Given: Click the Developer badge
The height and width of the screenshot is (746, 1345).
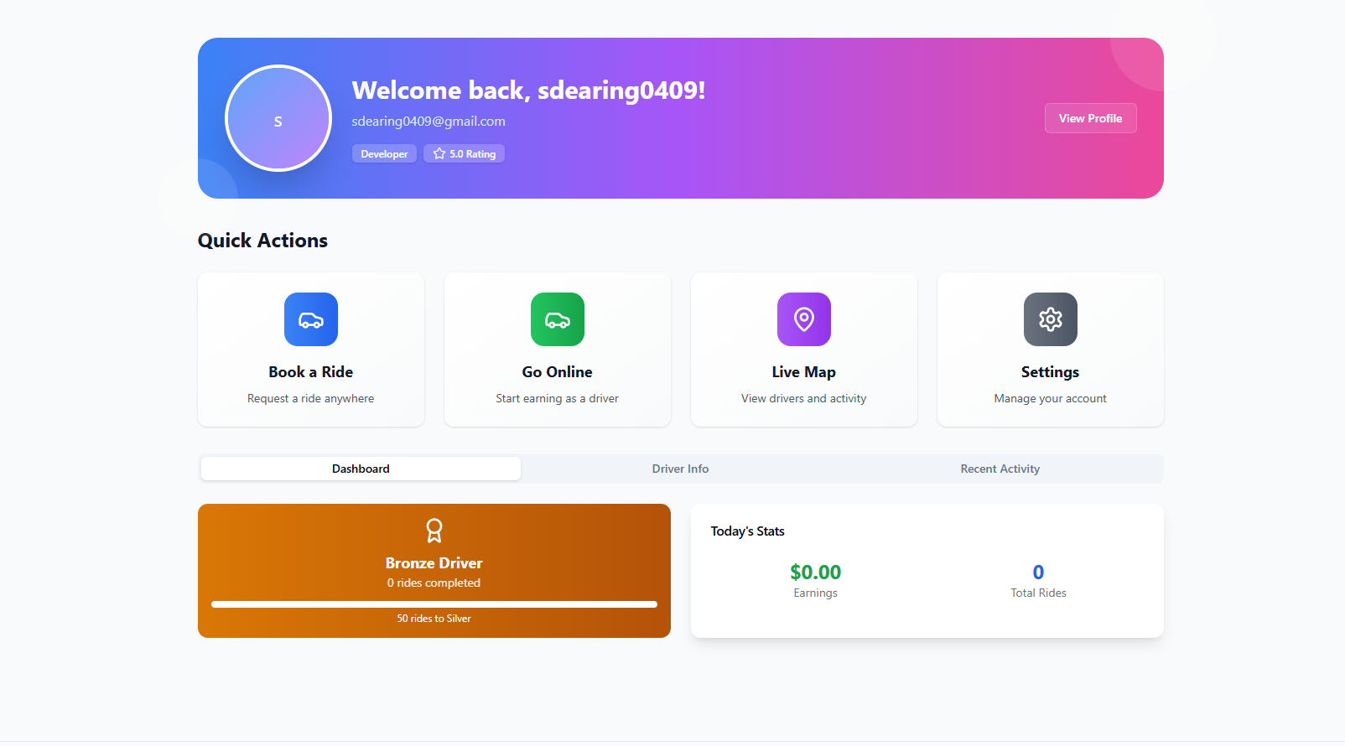Looking at the screenshot, I should pyautogui.click(x=384, y=153).
